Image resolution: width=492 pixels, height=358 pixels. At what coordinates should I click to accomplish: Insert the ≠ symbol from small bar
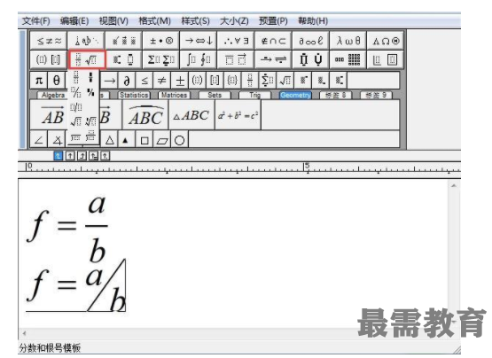162,81
